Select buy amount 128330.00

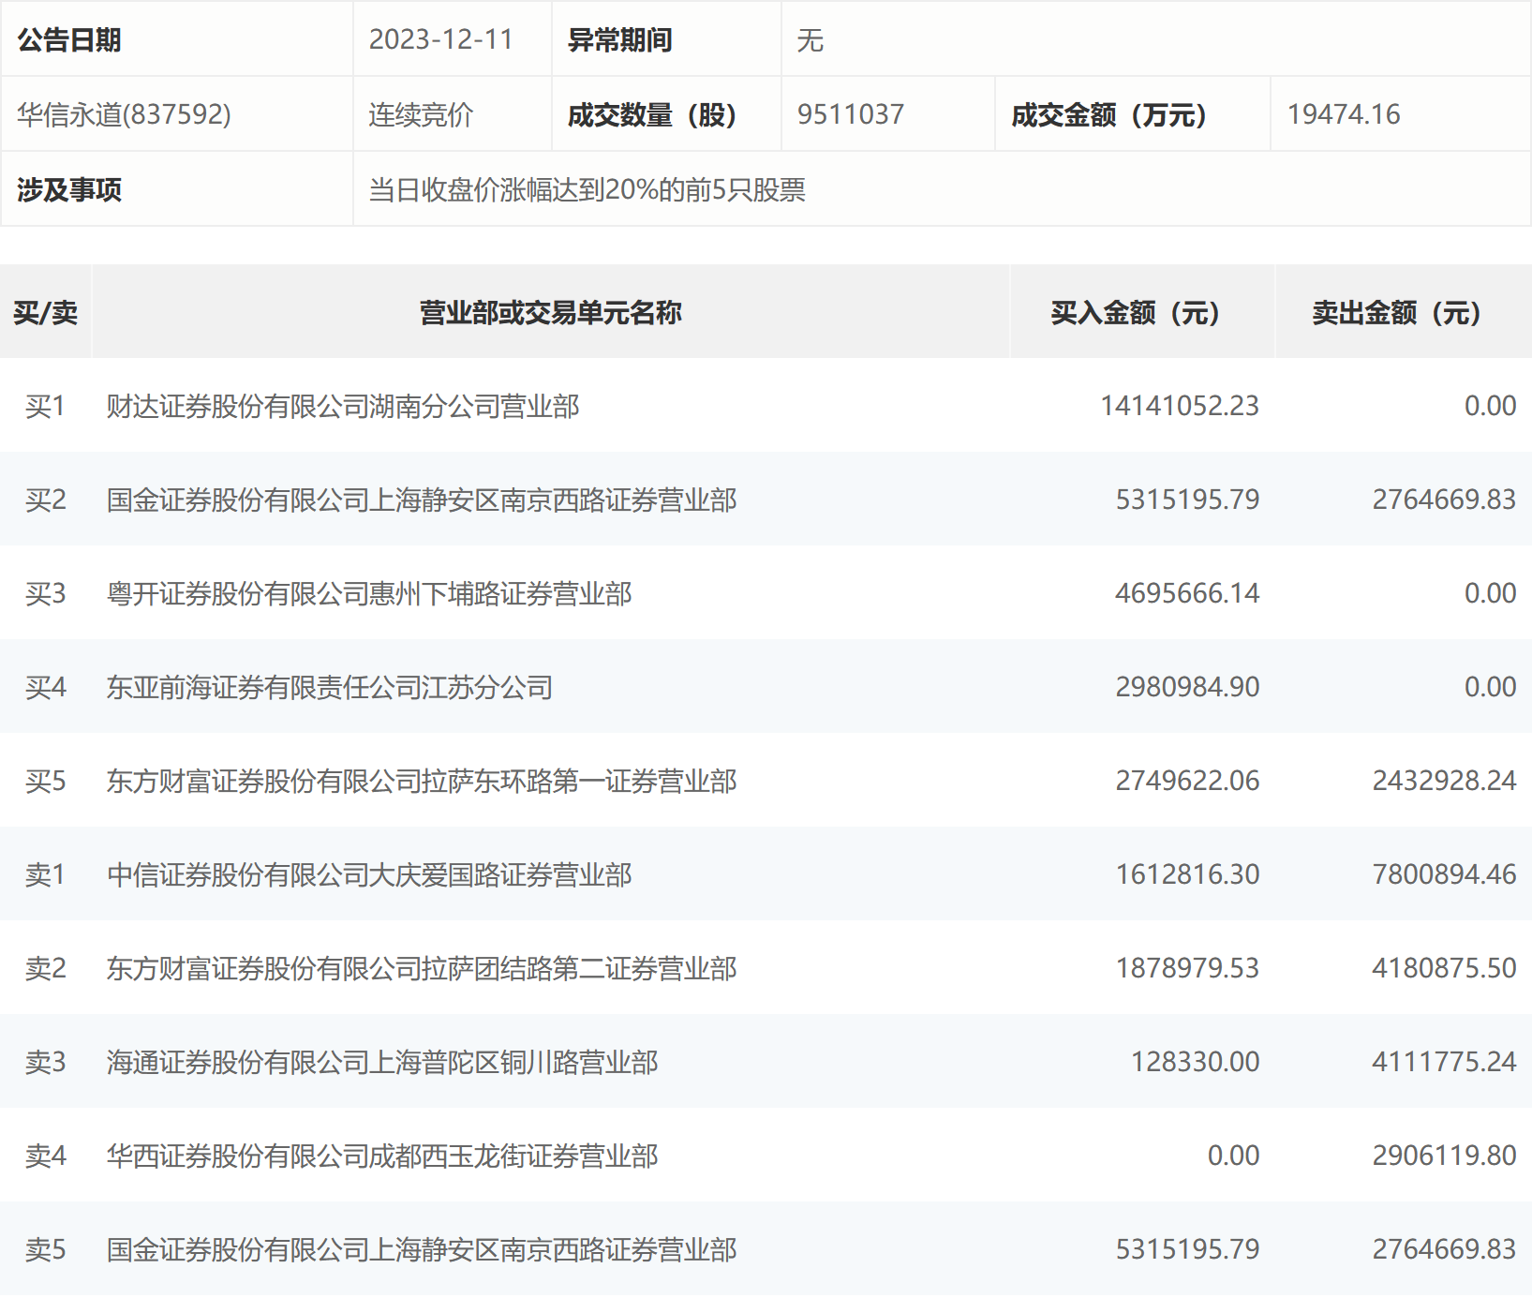point(1195,1062)
